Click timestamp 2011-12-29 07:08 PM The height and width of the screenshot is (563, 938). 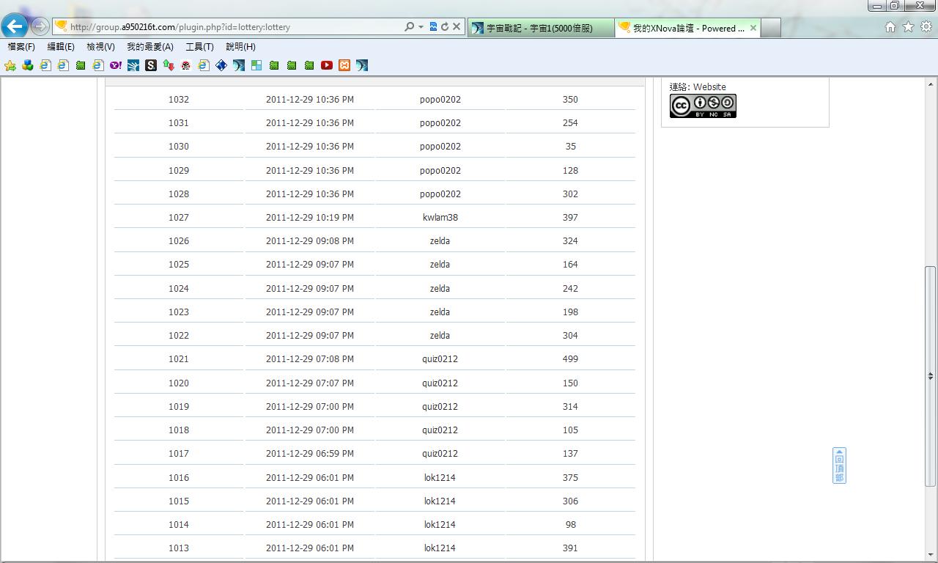310,358
